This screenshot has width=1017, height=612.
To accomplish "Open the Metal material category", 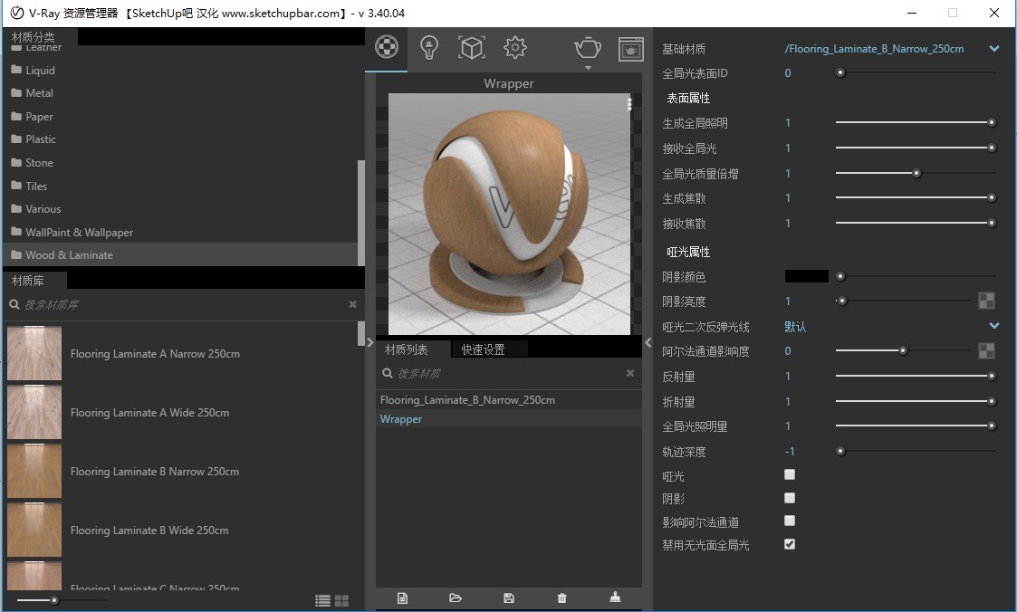I will point(39,93).
